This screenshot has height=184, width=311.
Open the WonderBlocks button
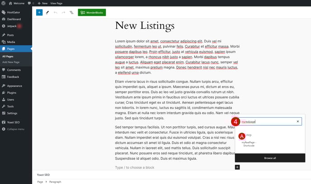pos(92,13)
